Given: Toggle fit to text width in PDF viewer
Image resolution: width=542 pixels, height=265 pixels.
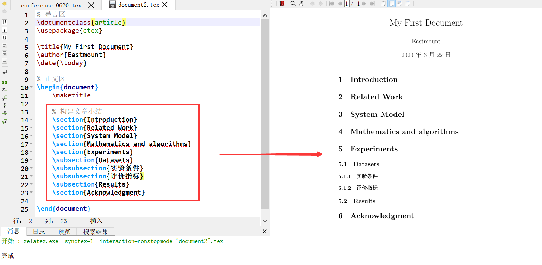Looking at the screenshot, I should 399,4.
